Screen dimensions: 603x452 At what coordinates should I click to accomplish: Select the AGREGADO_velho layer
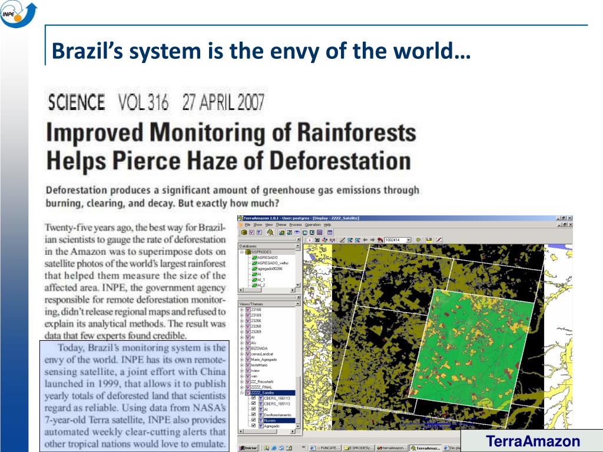(273, 263)
